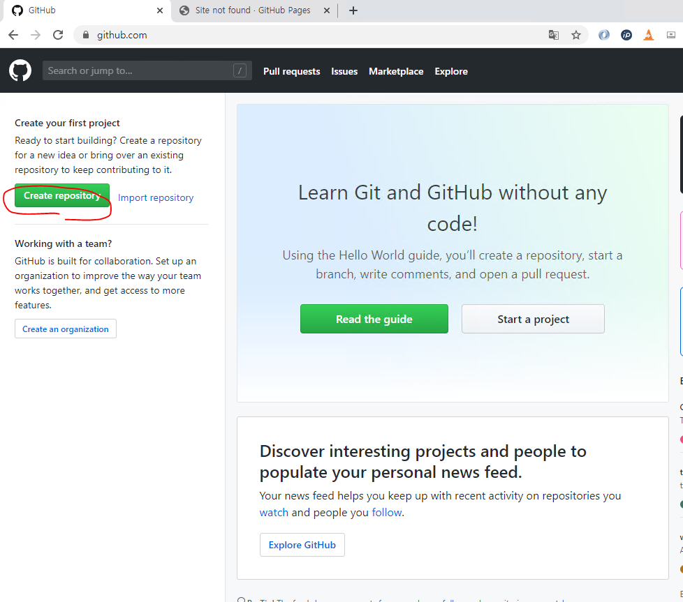Click Create an organization button

click(66, 329)
